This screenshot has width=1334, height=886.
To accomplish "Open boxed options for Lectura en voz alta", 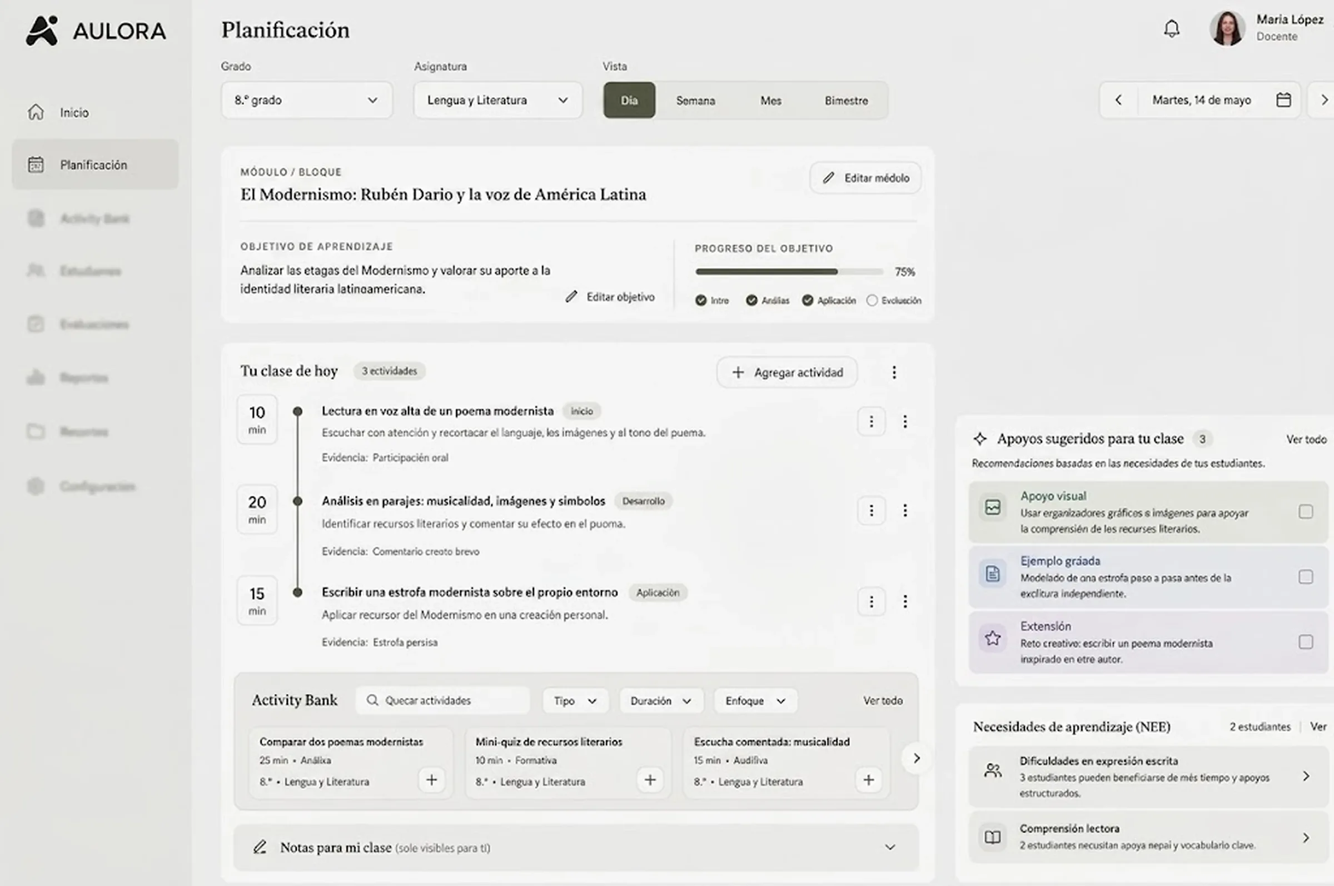I will 870,421.
